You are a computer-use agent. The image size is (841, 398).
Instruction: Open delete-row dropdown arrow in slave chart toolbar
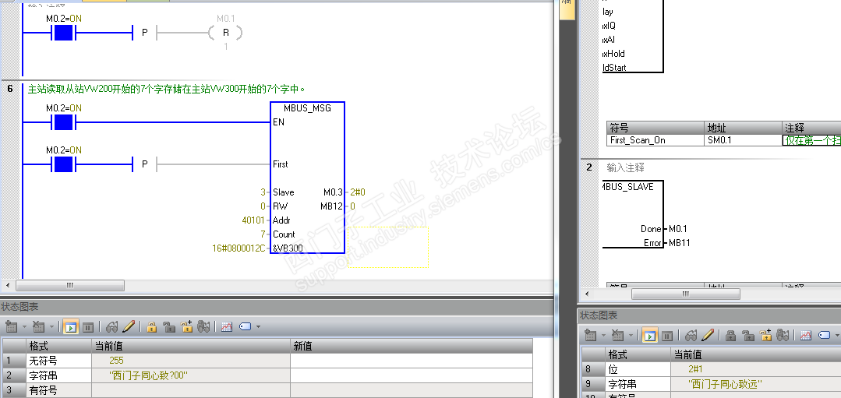[x=631, y=336]
